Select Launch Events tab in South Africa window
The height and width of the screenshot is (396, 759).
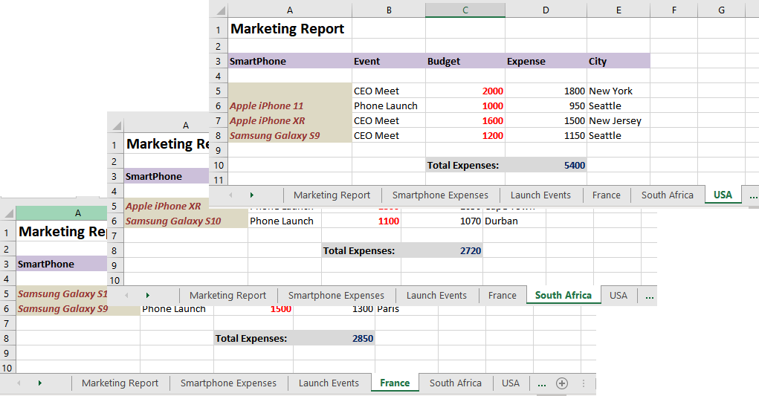click(x=436, y=295)
